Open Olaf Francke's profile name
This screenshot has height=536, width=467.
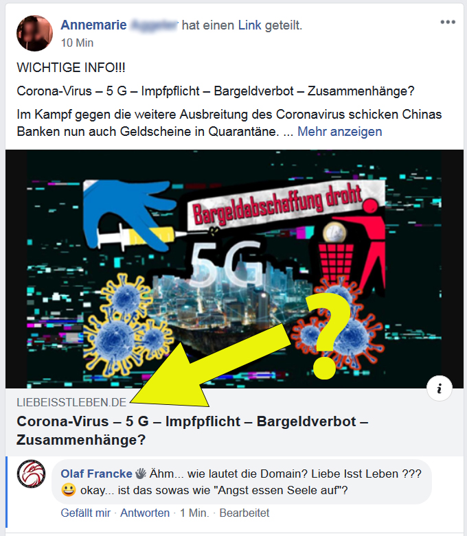[x=96, y=474]
